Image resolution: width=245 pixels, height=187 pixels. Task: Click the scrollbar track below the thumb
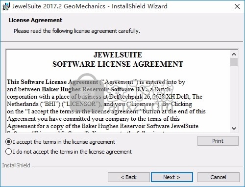click(234, 96)
